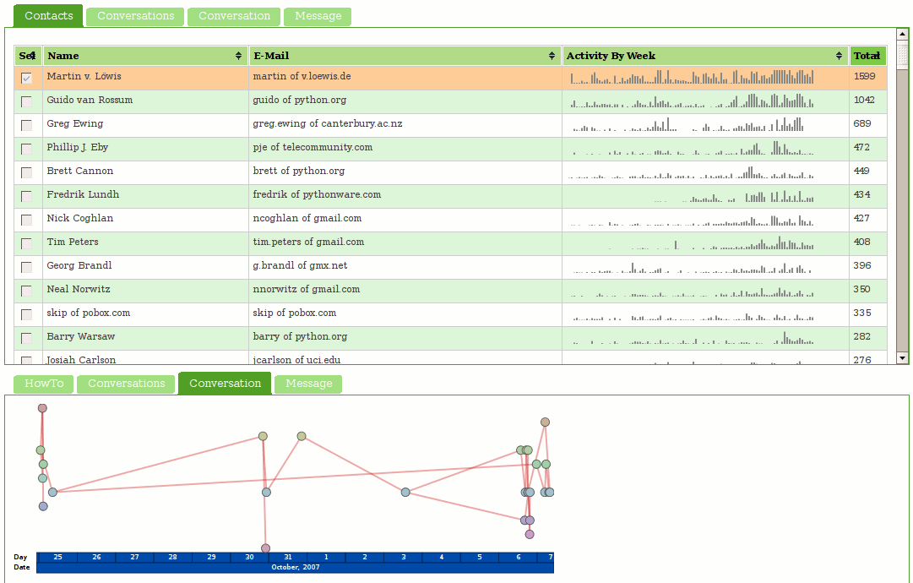Click day 28 on the timeline
This screenshot has height=583, width=913.
coord(172,558)
